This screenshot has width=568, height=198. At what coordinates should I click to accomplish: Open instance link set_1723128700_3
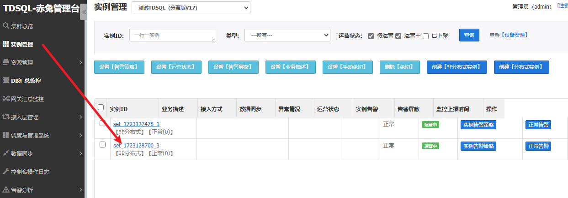136,145
